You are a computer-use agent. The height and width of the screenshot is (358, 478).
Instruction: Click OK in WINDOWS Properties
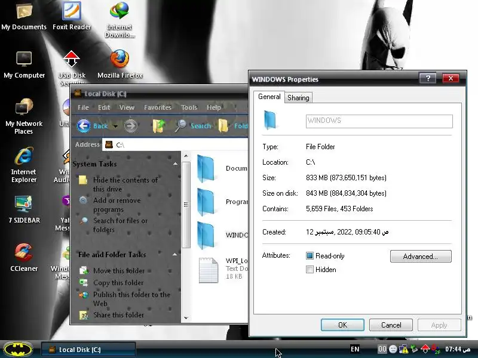[342, 325]
